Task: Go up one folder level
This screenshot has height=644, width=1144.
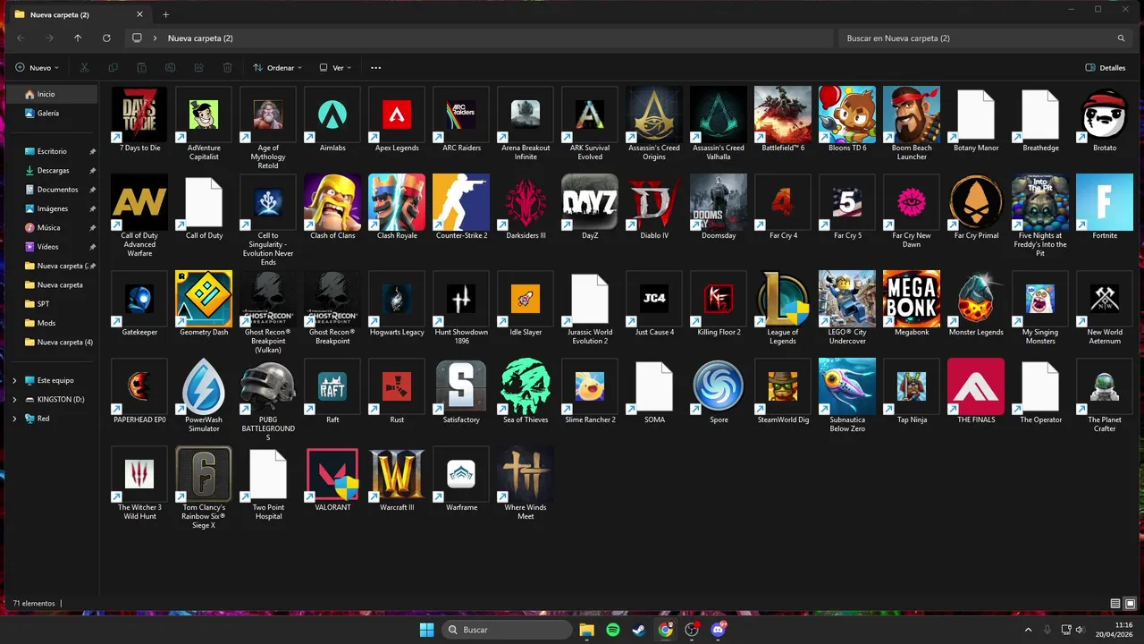Action: click(x=78, y=38)
